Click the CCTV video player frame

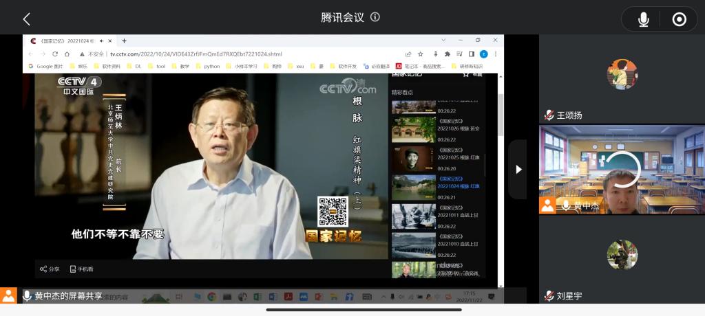(x=211, y=166)
